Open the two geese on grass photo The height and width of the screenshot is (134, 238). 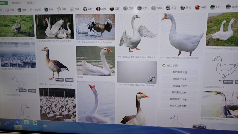pyautogui.click(x=17, y=26)
